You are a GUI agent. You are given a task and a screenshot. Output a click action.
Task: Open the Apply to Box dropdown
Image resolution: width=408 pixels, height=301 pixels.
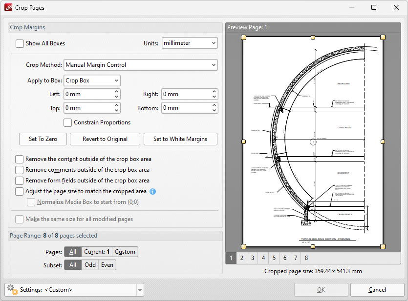[x=92, y=80]
